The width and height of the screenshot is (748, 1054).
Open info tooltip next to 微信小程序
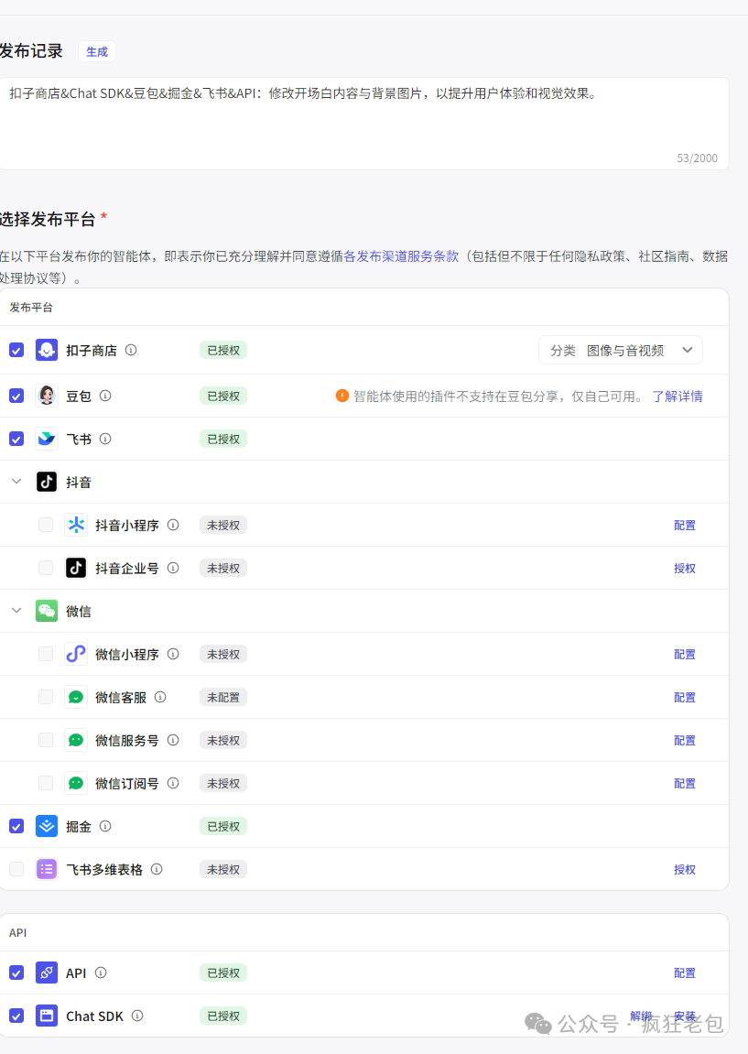coord(173,654)
